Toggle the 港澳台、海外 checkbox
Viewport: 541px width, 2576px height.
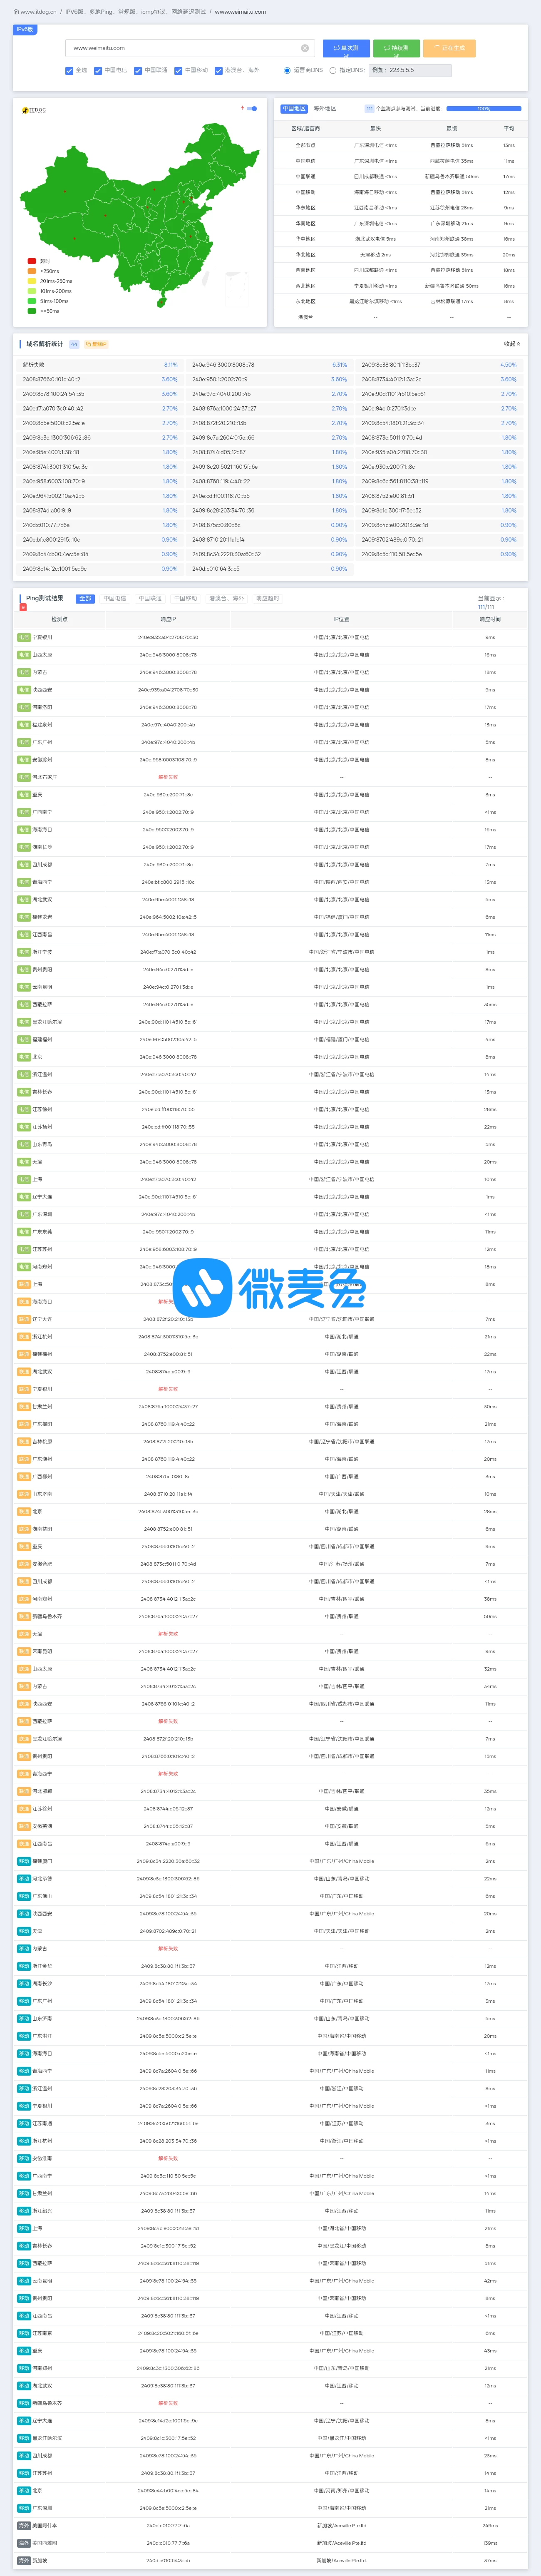(x=218, y=71)
